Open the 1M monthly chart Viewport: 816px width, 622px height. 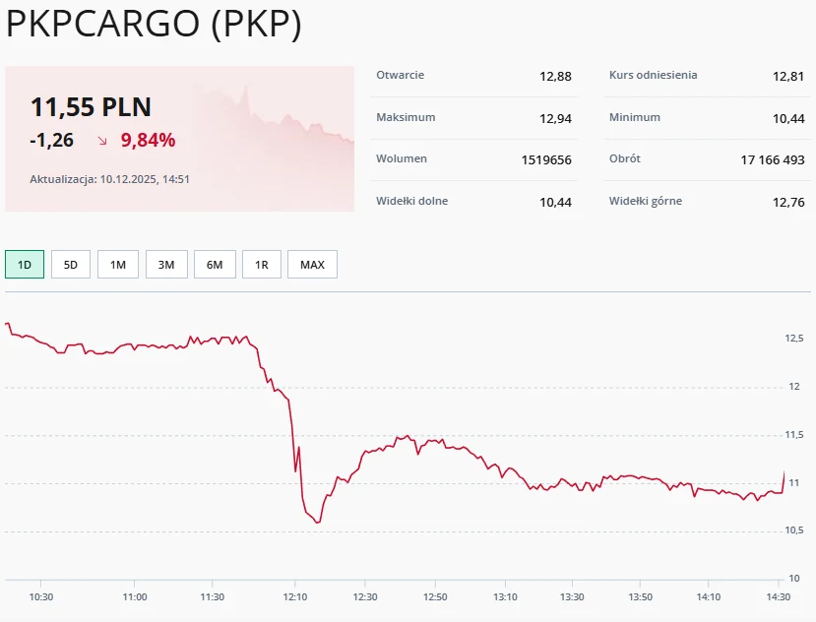click(117, 264)
